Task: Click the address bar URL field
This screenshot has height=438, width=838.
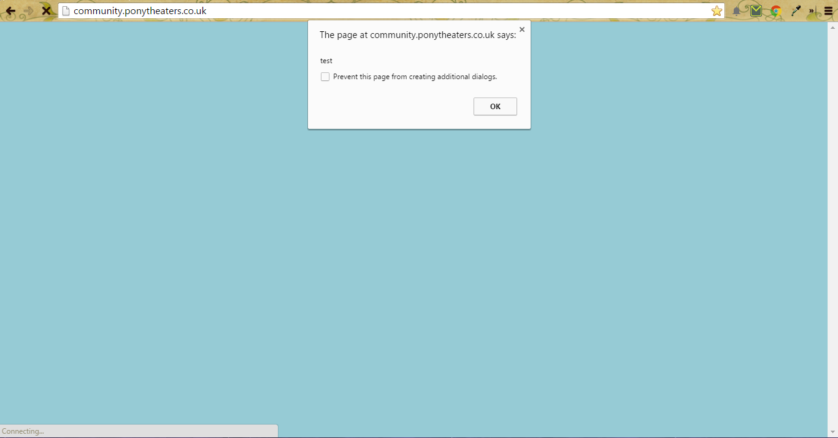Action: click(x=393, y=11)
